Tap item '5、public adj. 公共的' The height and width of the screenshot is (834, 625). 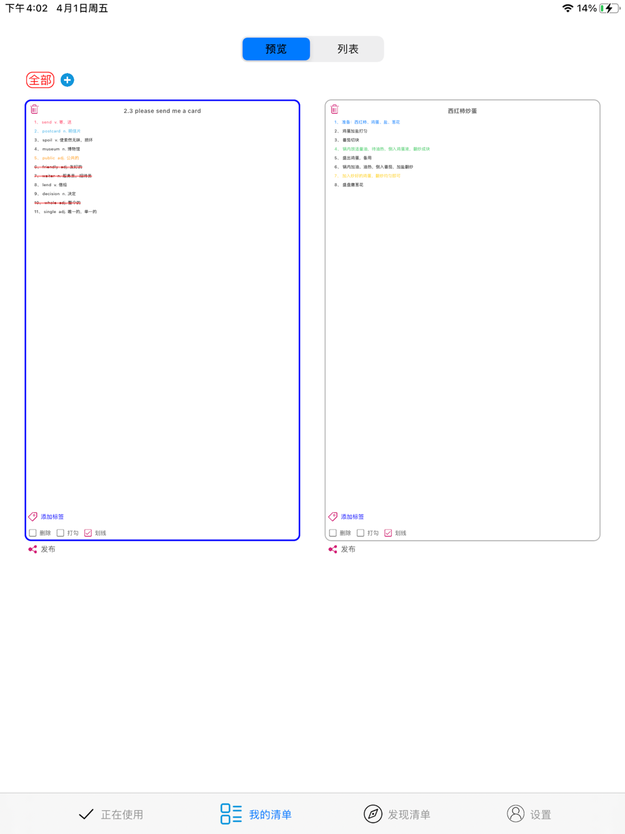[56, 158]
